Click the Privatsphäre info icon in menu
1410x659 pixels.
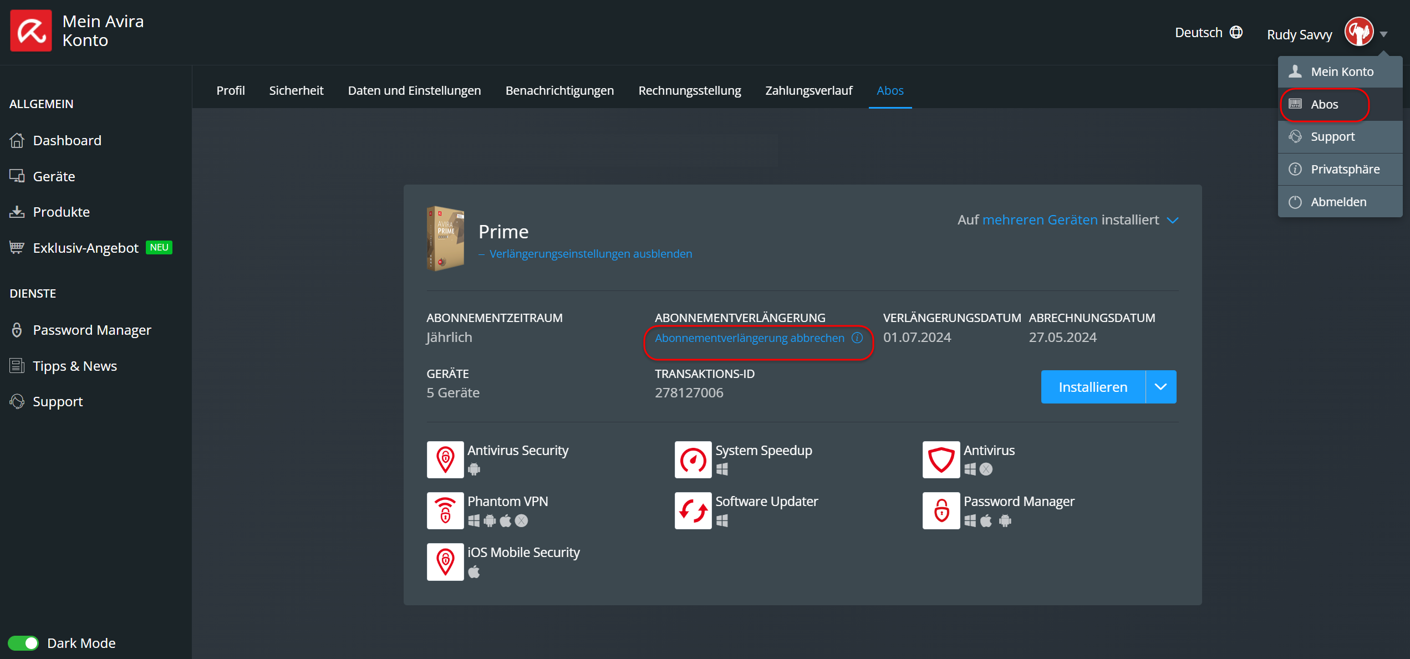[1295, 169]
